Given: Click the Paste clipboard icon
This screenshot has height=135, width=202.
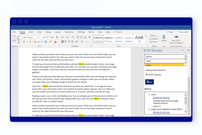Looking at the screenshot, I should (x=14, y=37).
